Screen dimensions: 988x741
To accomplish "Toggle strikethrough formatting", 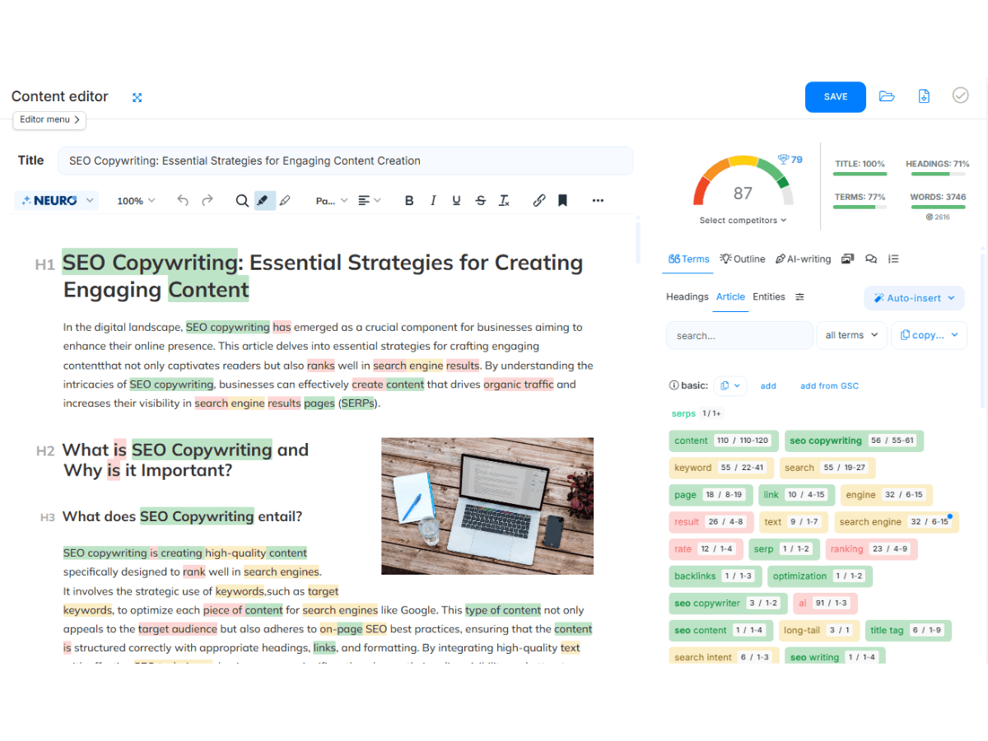I will (x=480, y=200).
